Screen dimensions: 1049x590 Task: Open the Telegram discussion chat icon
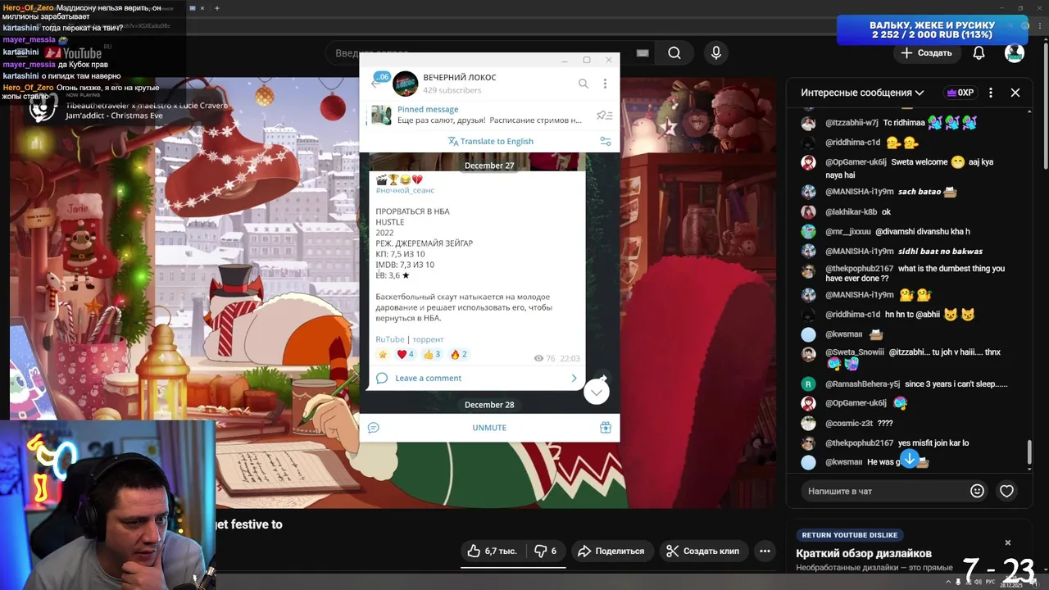[374, 428]
